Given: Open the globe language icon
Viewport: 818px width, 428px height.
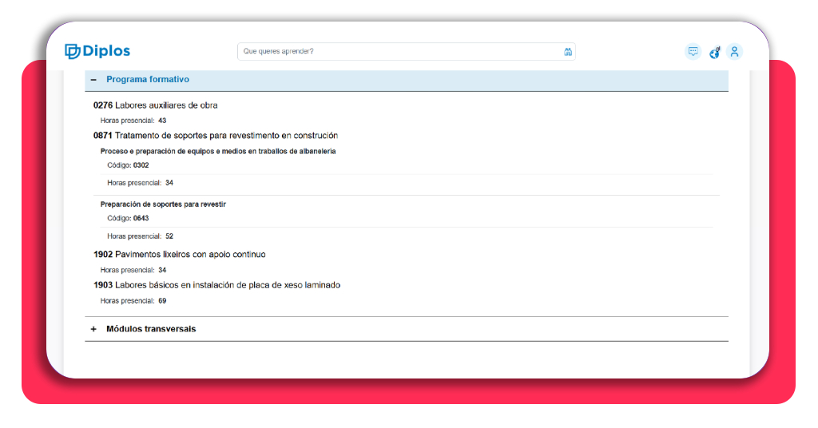Looking at the screenshot, I should pyautogui.click(x=714, y=52).
